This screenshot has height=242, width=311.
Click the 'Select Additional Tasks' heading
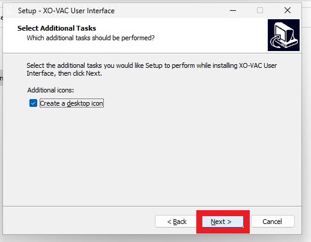coord(56,28)
